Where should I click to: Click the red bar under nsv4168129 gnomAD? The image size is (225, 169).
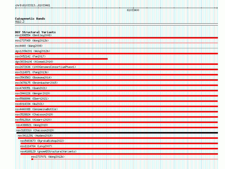pyautogui.click(x=119, y=154)
